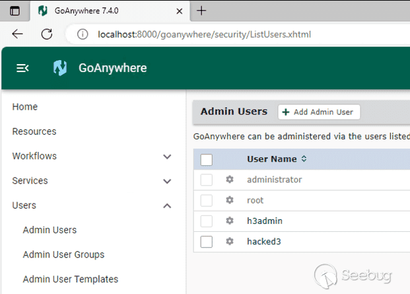Open gear menu for administrator user

[x=230, y=180]
